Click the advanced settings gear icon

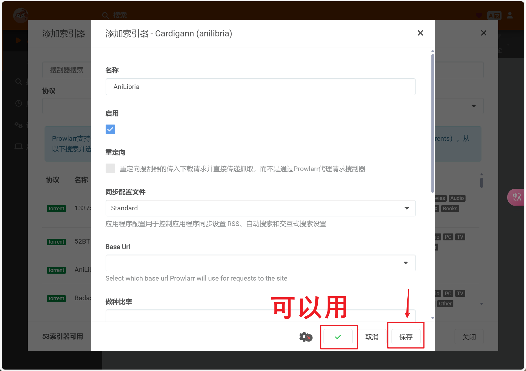coord(306,337)
